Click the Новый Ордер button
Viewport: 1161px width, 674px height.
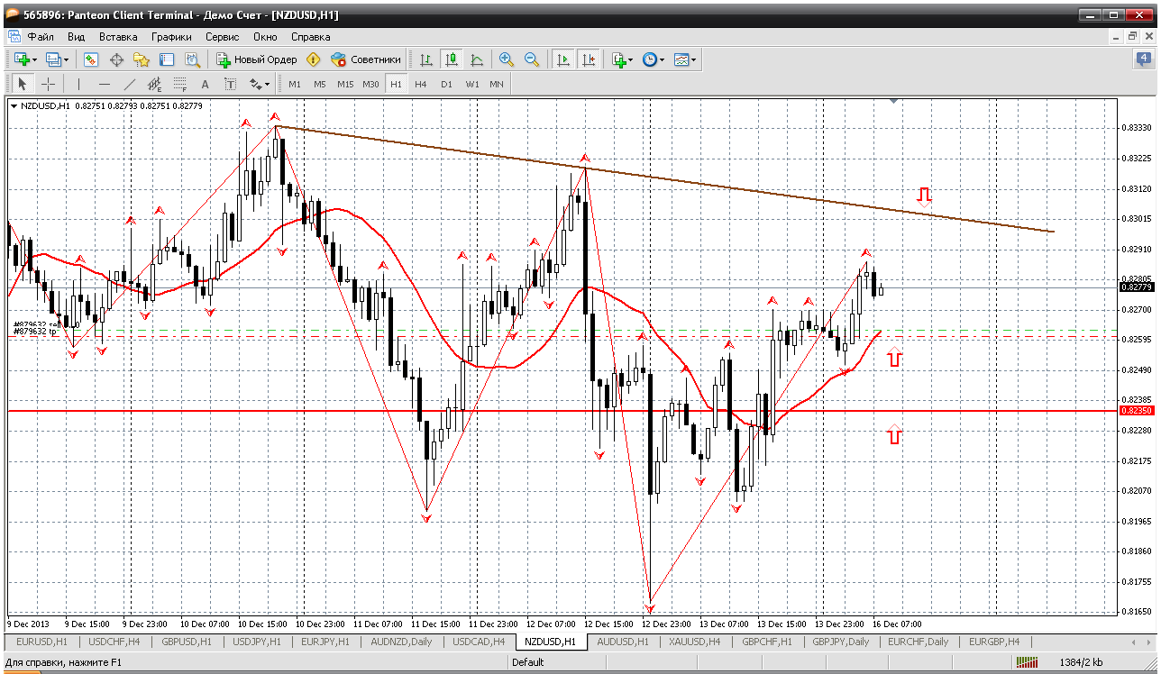[x=256, y=59]
